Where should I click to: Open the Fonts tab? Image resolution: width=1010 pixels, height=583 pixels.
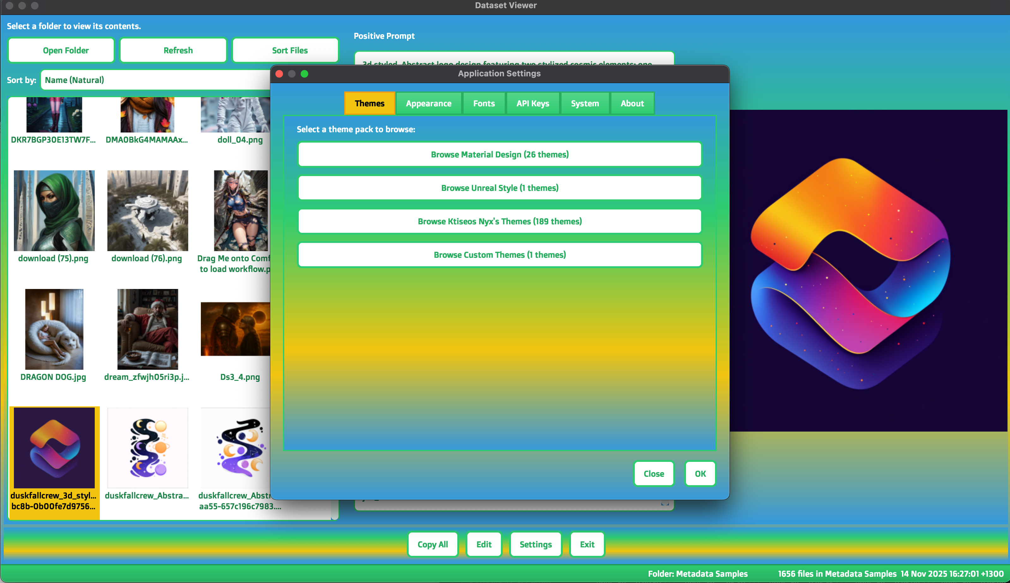484,103
